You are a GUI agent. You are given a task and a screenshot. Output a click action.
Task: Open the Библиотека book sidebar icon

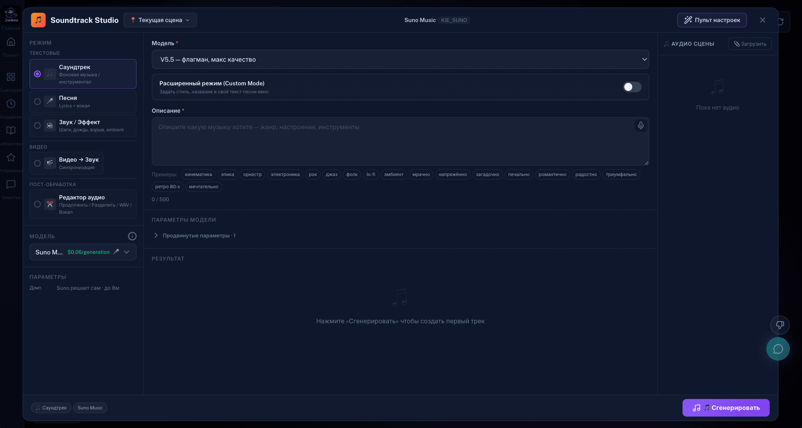click(x=11, y=131)
